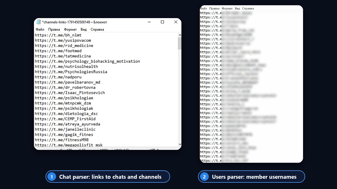Click the janelleclinic link line
Viewport: 337px width, 189px height.
click(x=65, y=129)
